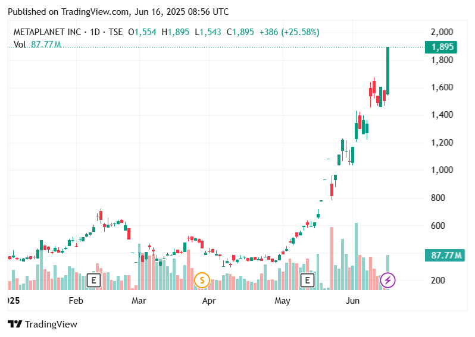Click the May label on time axis
Screen dimensions: 475x337
pyautogui.click(x=282, y=301)
